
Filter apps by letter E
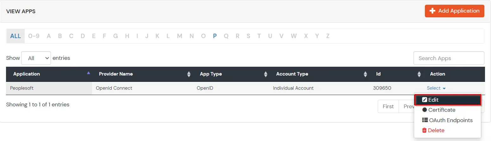[x=94, y=36]
